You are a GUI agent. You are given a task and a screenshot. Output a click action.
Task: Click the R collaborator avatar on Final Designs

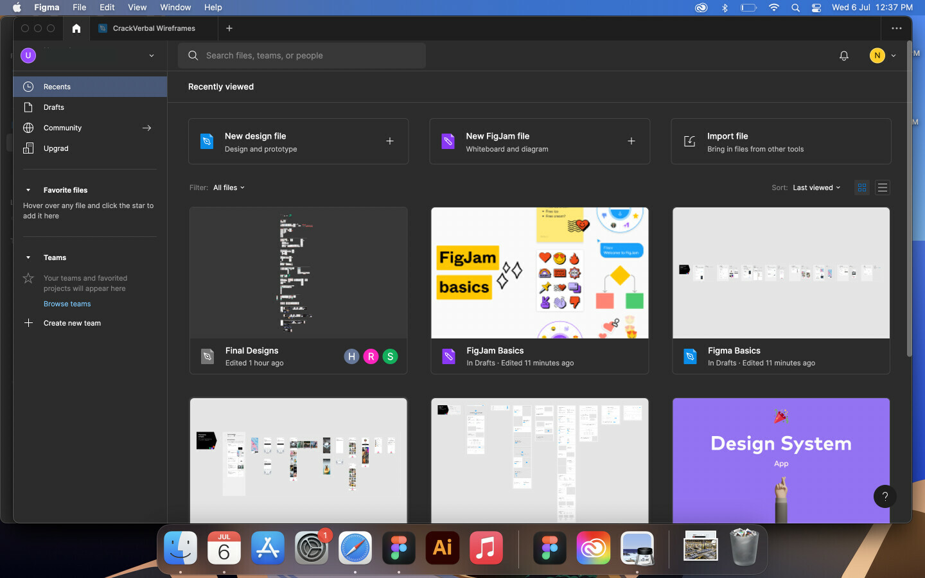click(371, 356)
